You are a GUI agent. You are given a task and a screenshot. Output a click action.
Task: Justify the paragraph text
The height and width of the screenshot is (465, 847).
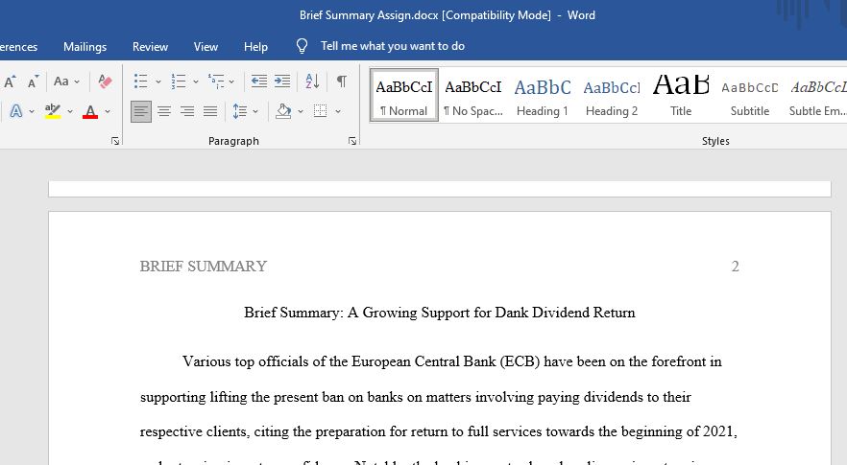(210, 111)
